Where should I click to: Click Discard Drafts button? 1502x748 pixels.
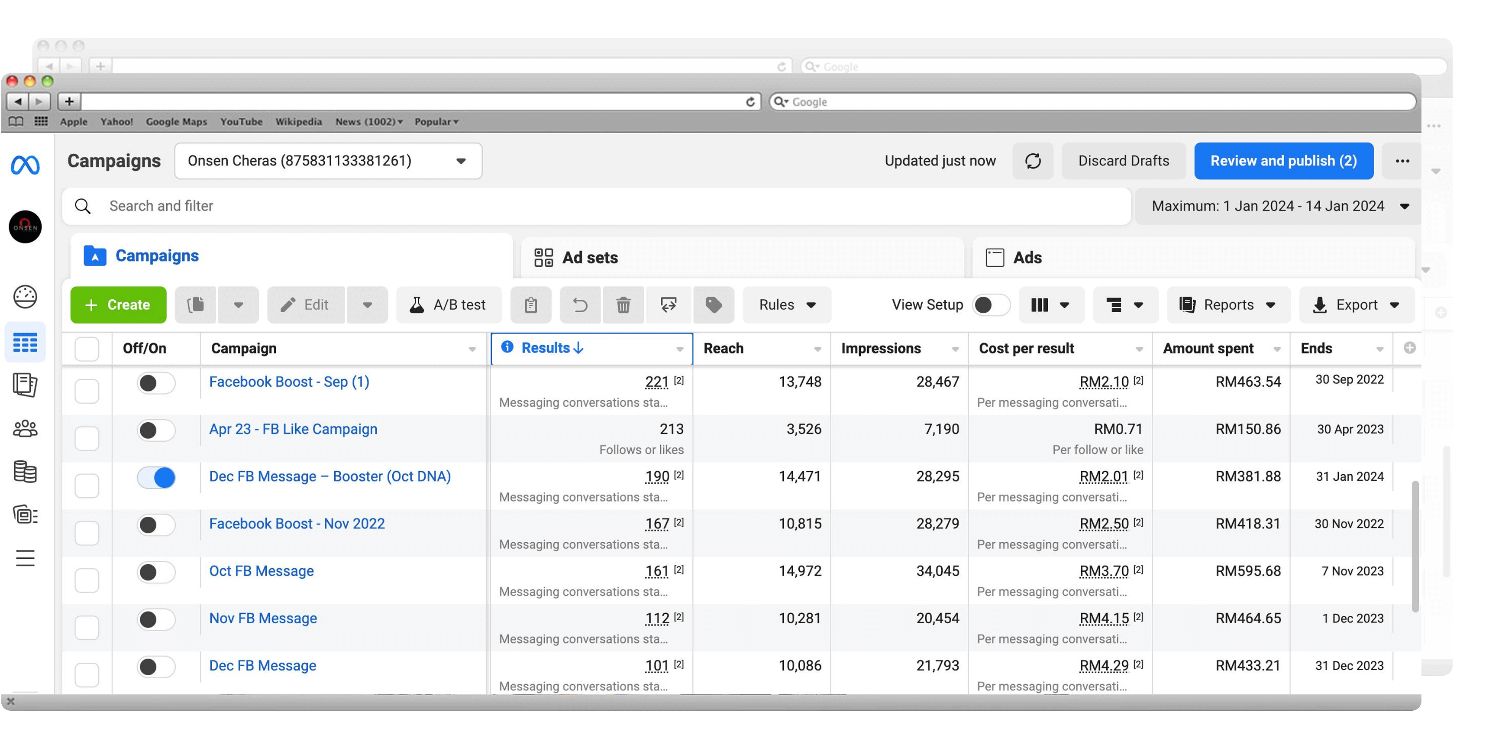tap(1124, 161)
